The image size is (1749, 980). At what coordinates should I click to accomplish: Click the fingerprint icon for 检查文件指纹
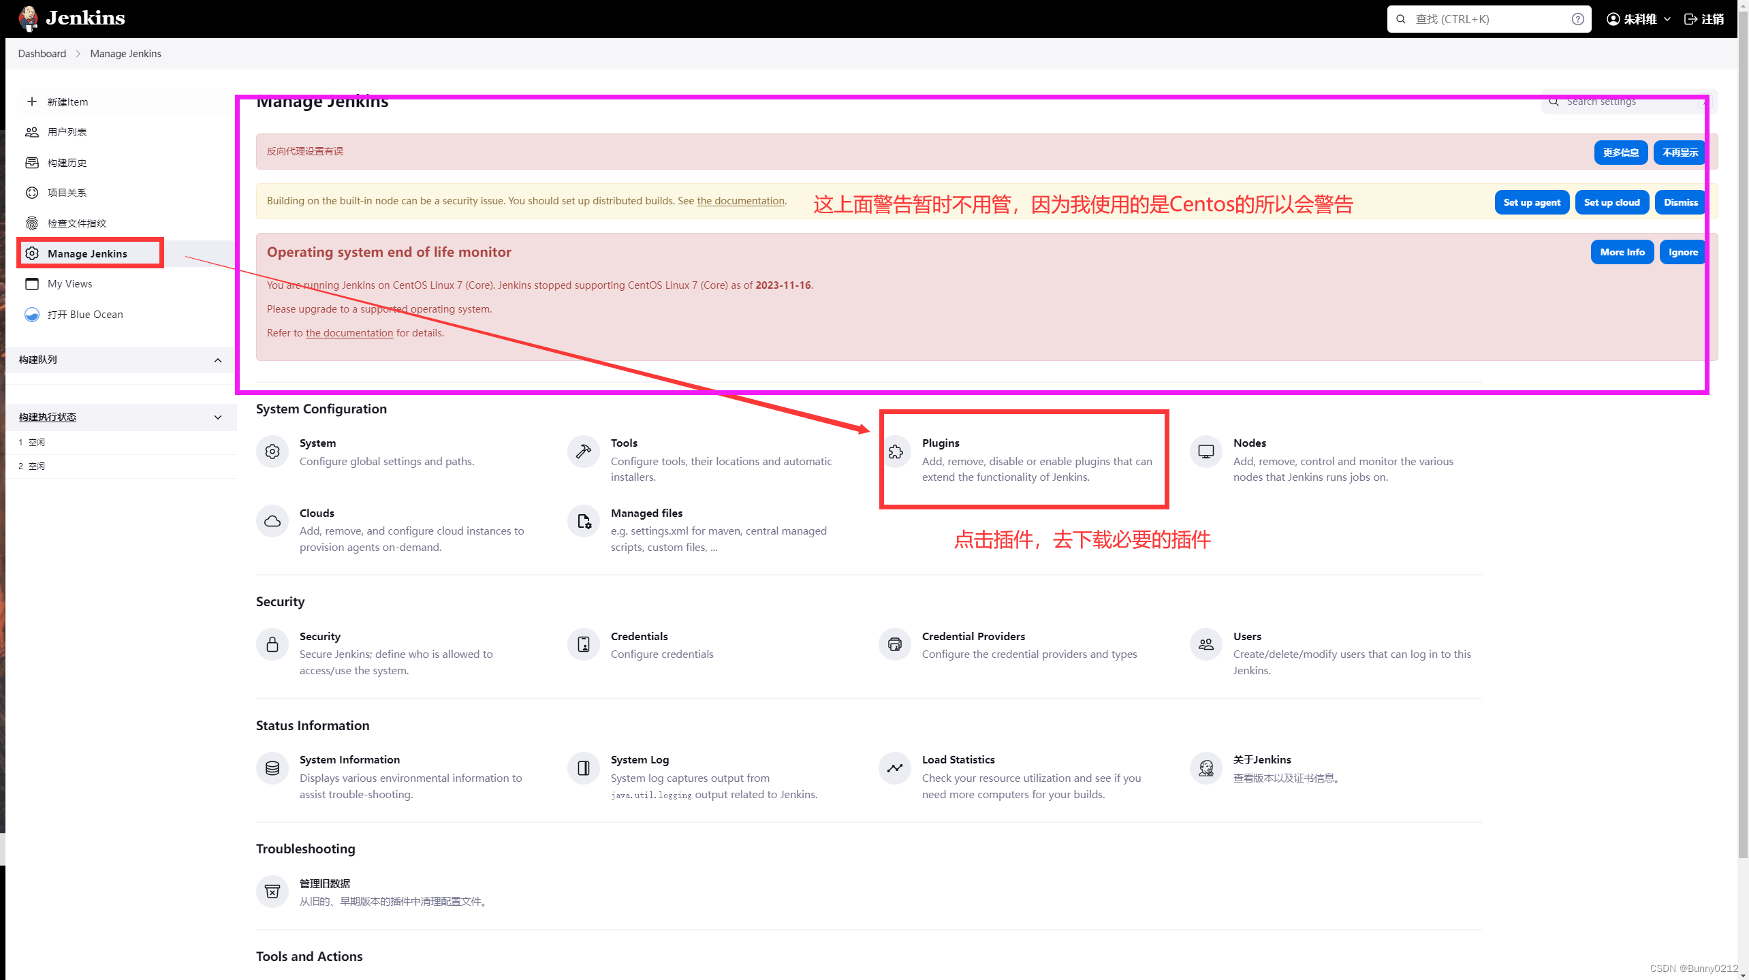point(31,223)
